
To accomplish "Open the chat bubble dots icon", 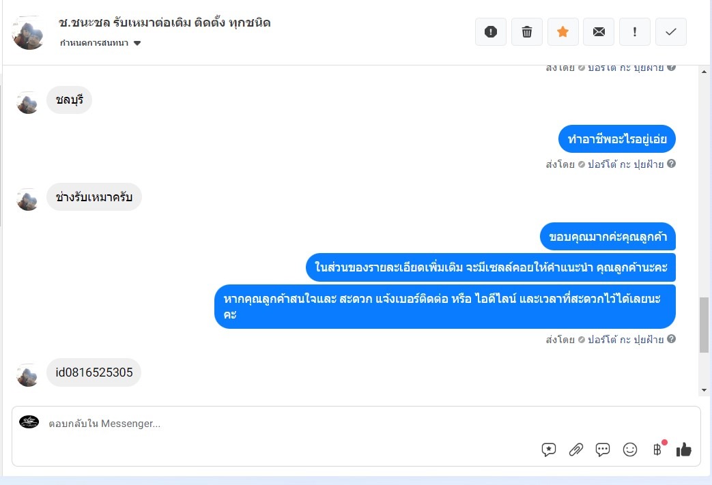I will pyautogui.click(x=603, y=450).
